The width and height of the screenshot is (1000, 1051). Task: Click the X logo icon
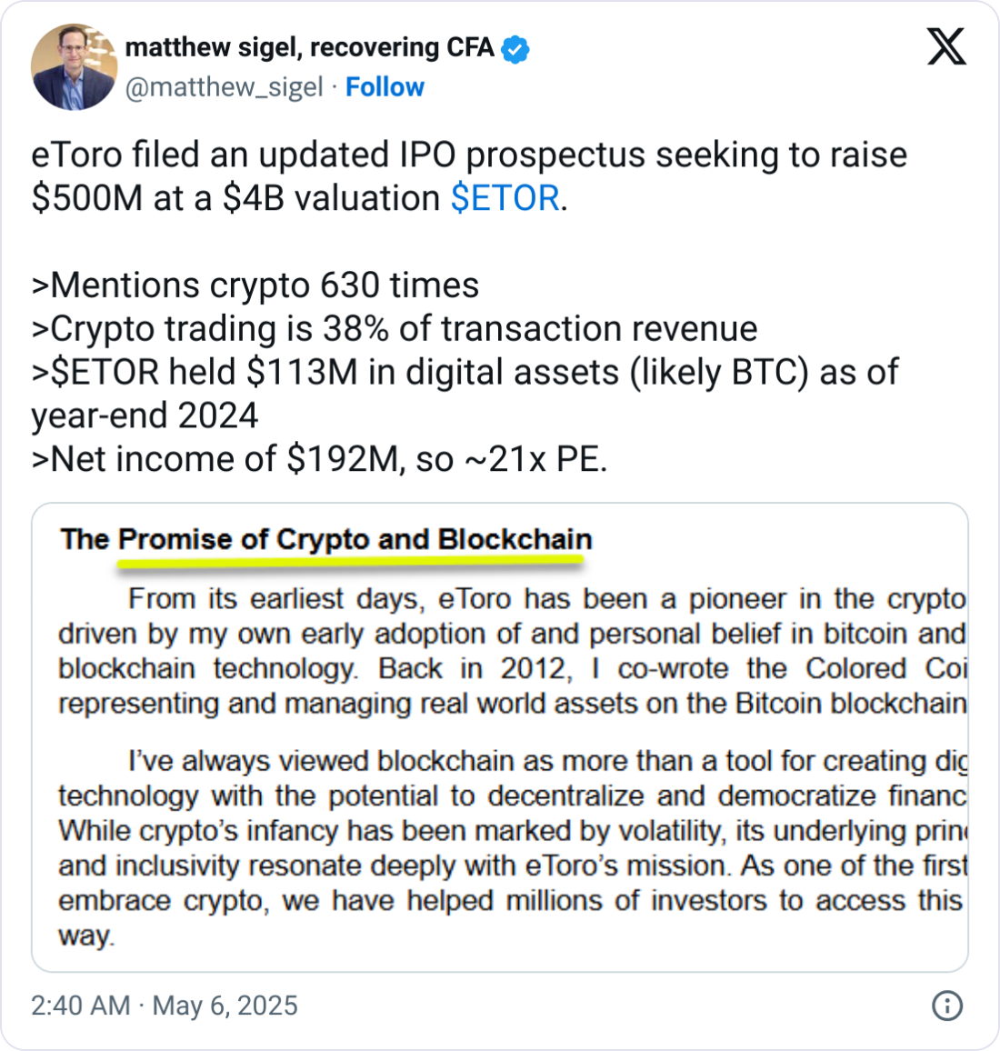(x=946, y=45)
